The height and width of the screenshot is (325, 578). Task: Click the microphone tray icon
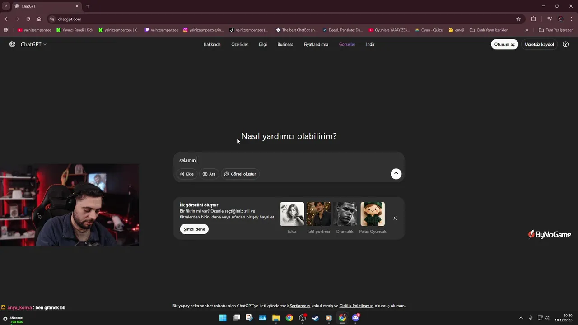(531, 318)
